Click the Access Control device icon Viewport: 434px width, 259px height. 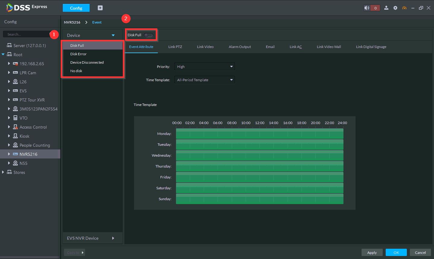click(x=15, y=127)
